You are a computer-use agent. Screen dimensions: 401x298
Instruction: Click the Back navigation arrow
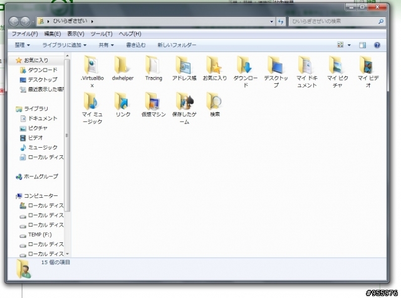click(14, 21)
